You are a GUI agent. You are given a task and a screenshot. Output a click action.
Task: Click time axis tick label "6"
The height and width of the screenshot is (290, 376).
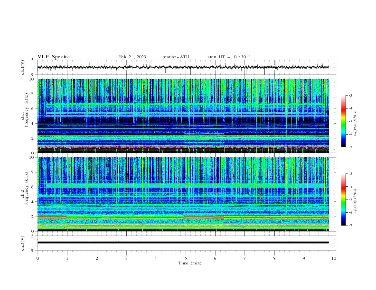coord(215,258)
